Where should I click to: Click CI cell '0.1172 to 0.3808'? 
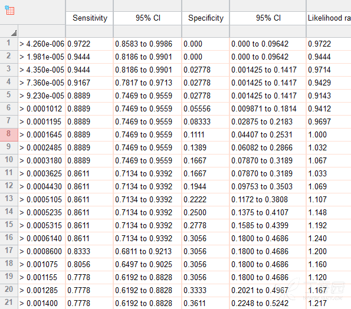coord(268,199)
